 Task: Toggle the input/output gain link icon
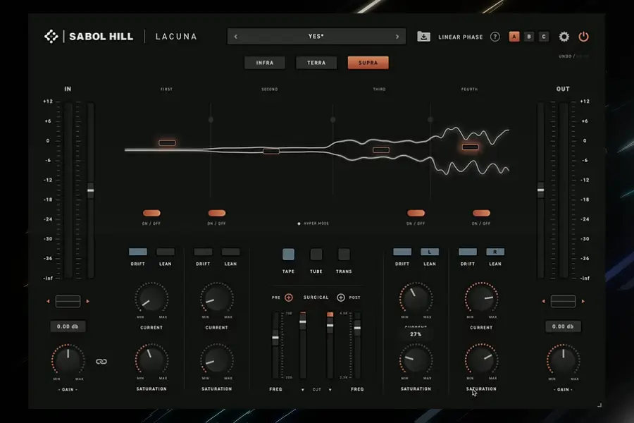(x=101, y=362)
